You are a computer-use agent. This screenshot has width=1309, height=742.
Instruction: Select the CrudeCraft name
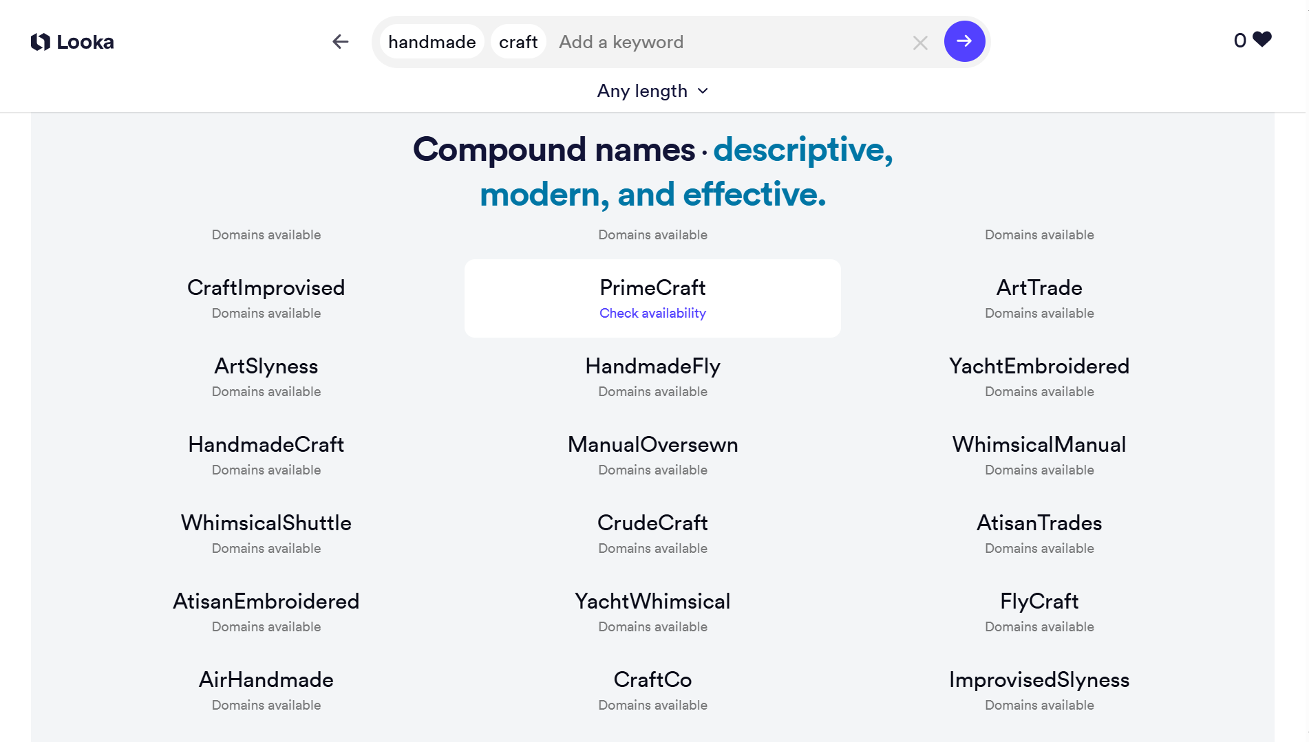tap(652, 523)
